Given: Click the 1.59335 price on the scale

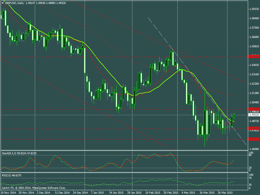Looking at the screenshot, I should (x=254, y=9).
